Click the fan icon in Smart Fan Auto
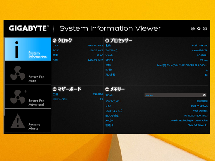The image size is (215, 161). point(18,73)
